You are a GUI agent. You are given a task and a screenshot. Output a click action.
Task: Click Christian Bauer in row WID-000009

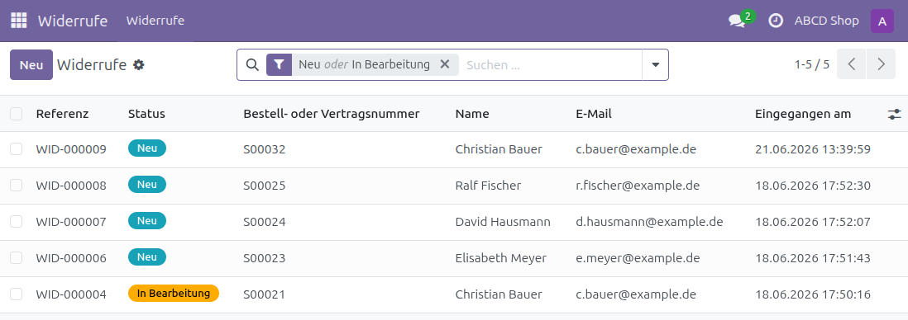(x=499, y=149)
